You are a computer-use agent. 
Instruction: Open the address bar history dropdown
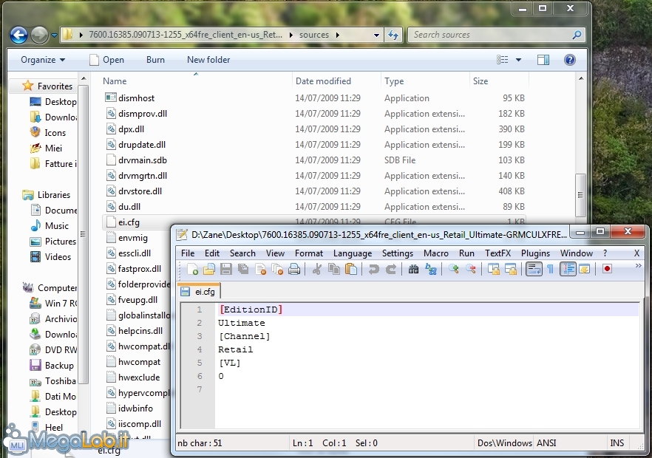pyautogui.click(x=376, y=35)
